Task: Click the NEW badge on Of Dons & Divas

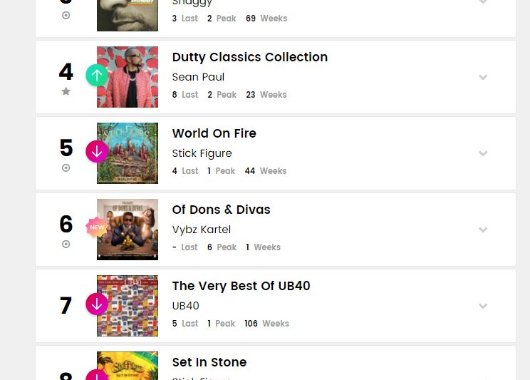Action: click(x=97, y=227)
